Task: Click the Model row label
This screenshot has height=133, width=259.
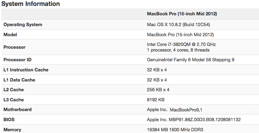Action: click(x=10, y=35)
